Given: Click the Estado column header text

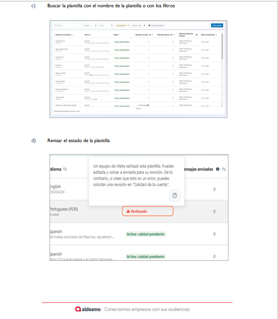Looking at the screenshot, I should (x=116, y=35).
